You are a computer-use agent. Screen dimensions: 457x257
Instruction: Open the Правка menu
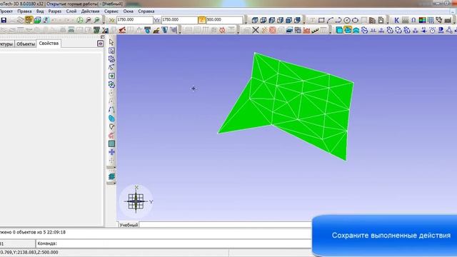click(24, 11)
